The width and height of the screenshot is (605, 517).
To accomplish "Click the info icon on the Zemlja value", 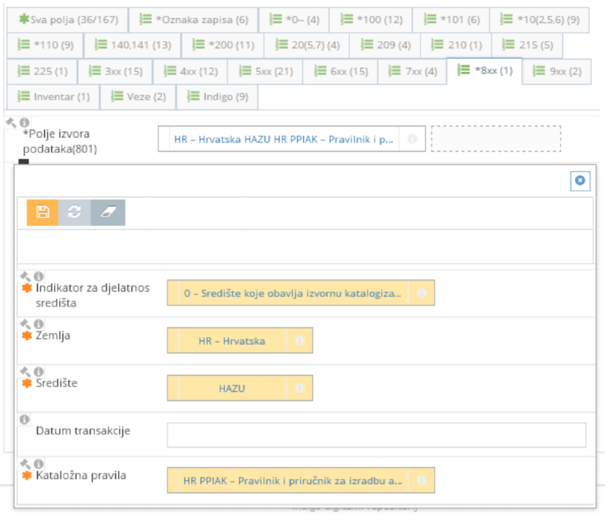I will (x=301, y=341).
